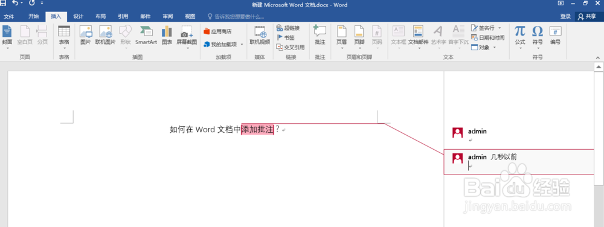This screenshot has height=227, width=604.
Task: Switch to the Mailings (邮件) tab
Action: click(x=145, y=16)
